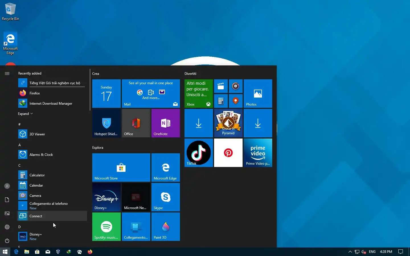Click the Windows Start button
Screen dimensions: 410x256
coord(5,252)
